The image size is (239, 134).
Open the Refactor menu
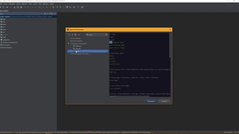[25, 4]
